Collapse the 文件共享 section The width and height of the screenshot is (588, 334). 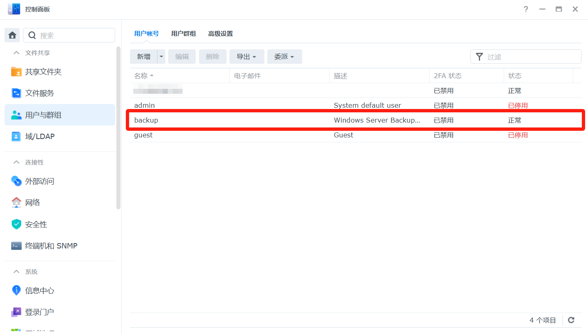(16, 53)
